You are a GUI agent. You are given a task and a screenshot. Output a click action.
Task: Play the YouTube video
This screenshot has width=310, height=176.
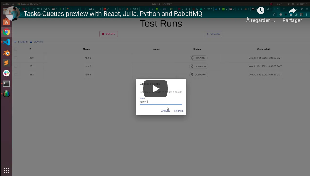[x=156, y=89]
